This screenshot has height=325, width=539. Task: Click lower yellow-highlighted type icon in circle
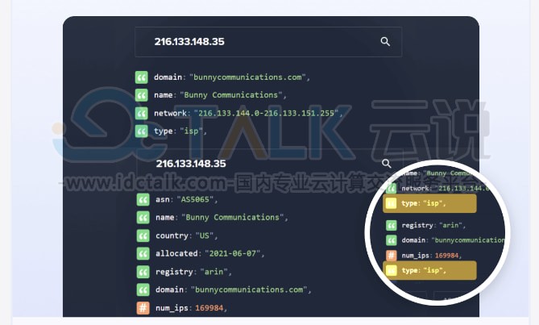pos(392,270)
